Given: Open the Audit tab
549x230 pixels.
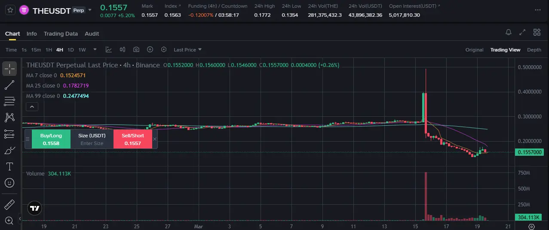Looking at the screenshot, I should click(92, 33).
